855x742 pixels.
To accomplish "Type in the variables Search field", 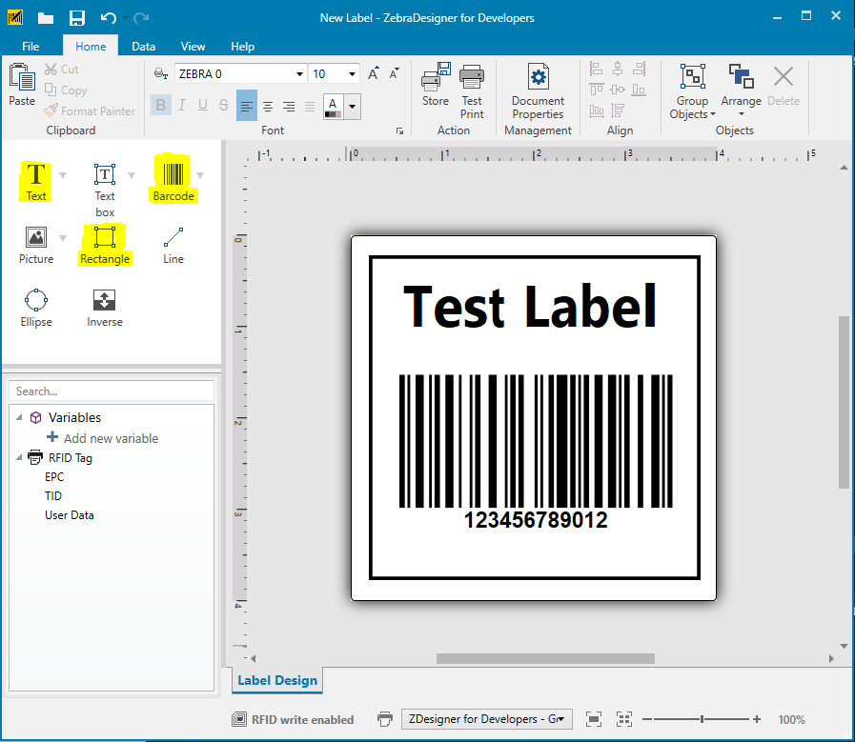I will (x=111, y=391).
